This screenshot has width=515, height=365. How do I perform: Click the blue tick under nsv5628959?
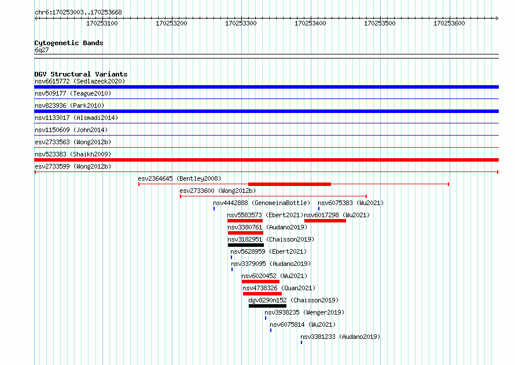click(231, 257)
